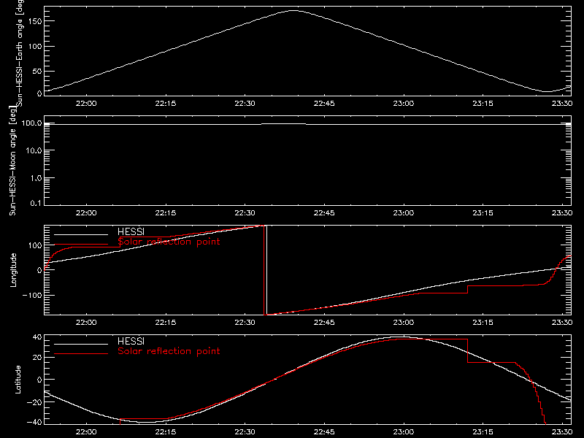Click the 0.1 tick label on Moon angle axis
Viewport: 584px width, 438px height.
36,203
